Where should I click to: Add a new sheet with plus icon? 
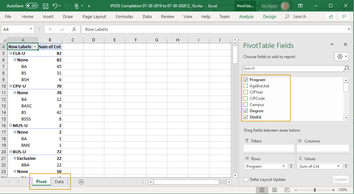click(x=81, y=182)
